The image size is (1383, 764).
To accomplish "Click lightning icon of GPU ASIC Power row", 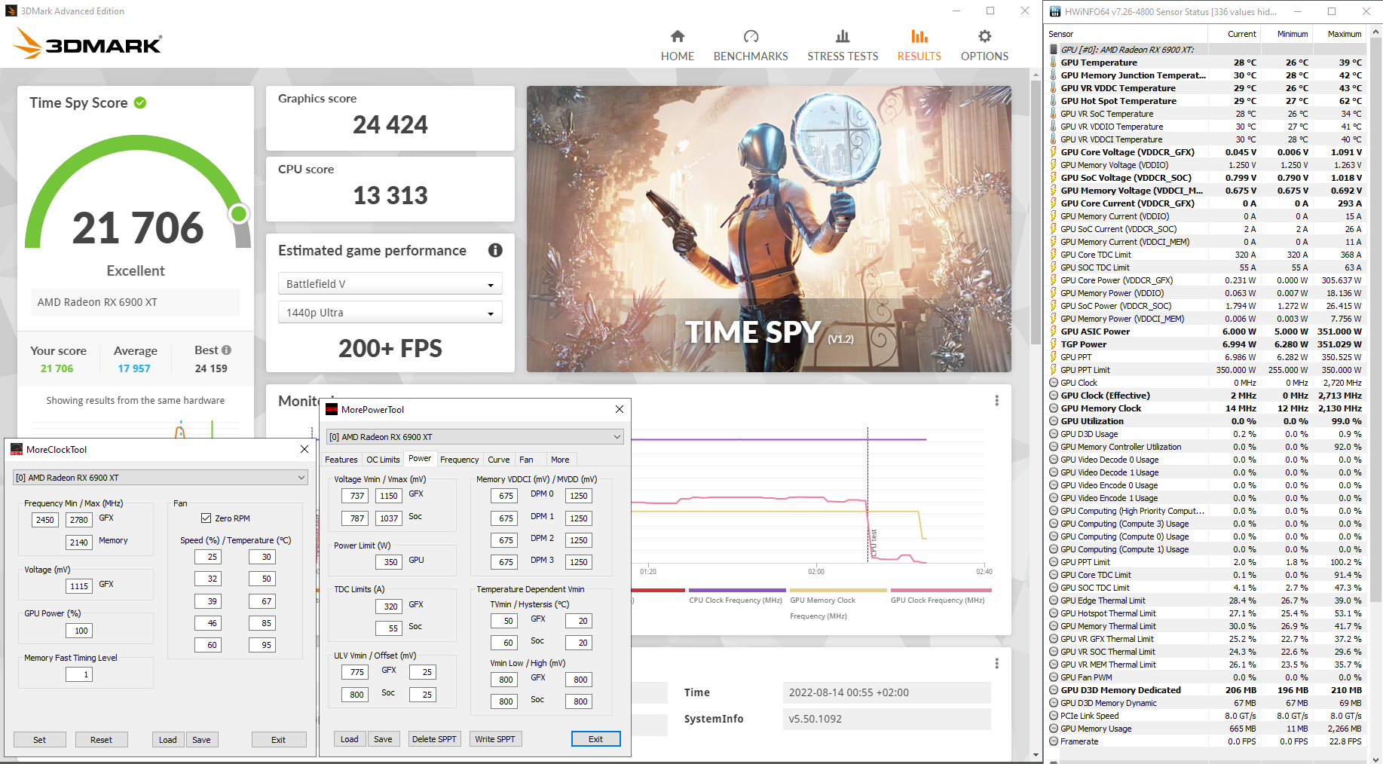I will (1054, 332).
